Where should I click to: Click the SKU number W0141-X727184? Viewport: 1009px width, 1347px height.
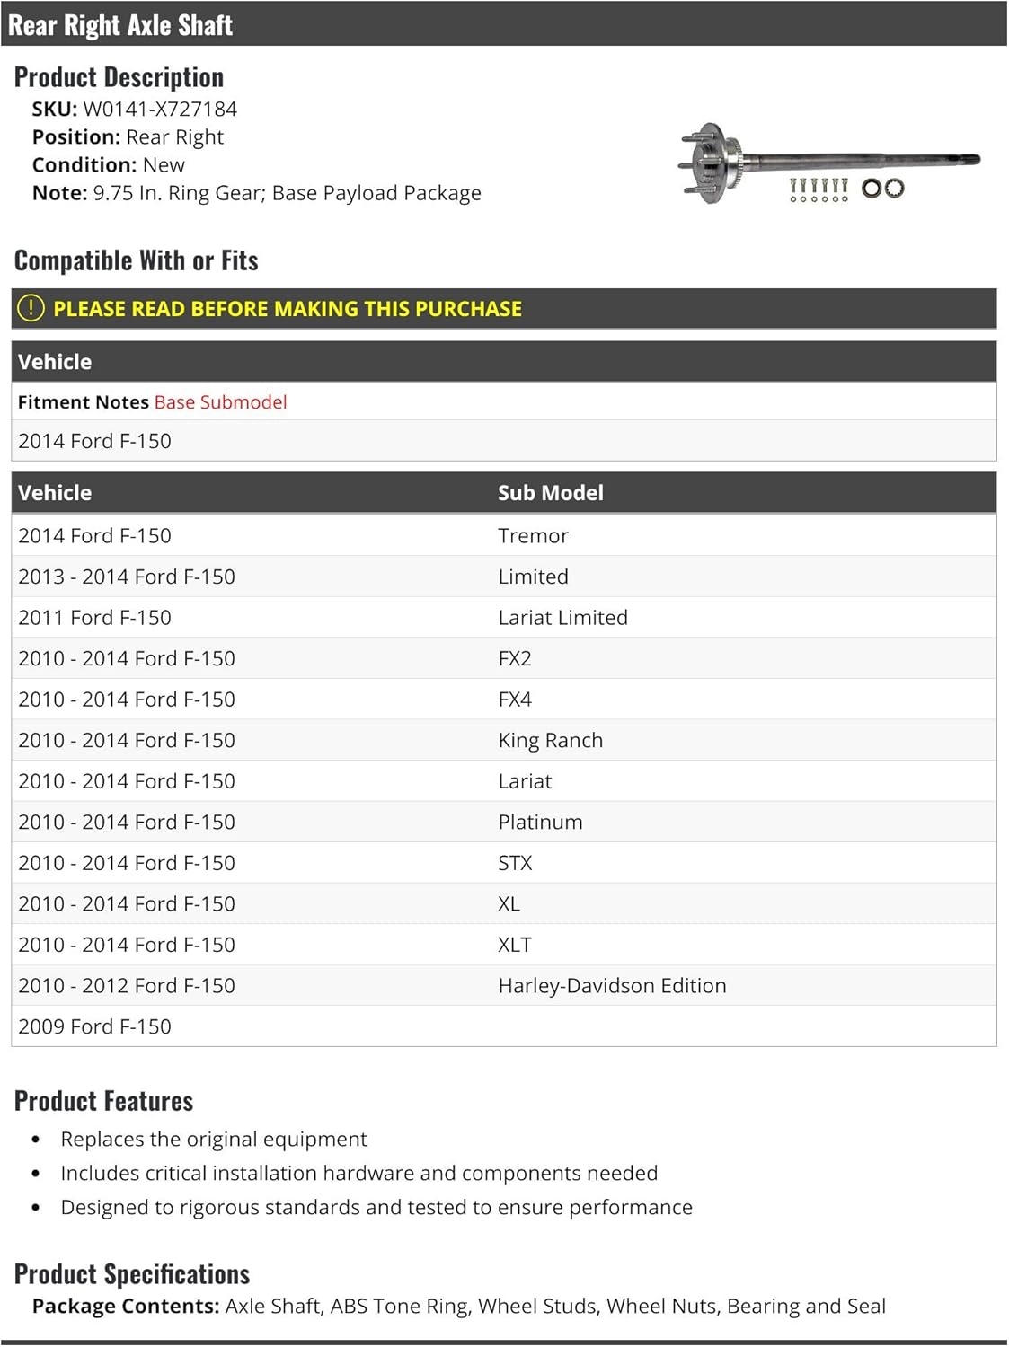[x=160, y=109]
